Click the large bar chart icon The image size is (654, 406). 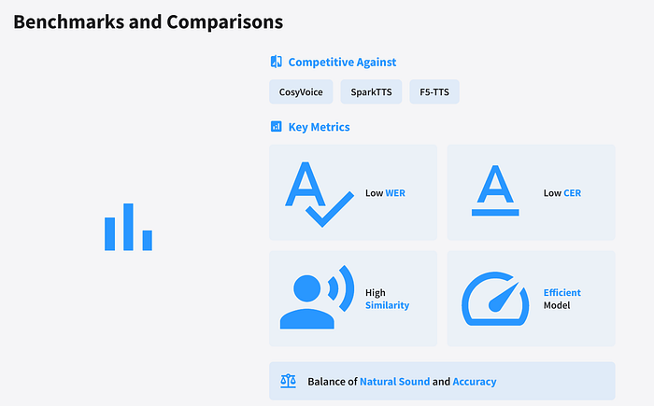[129, 227]
